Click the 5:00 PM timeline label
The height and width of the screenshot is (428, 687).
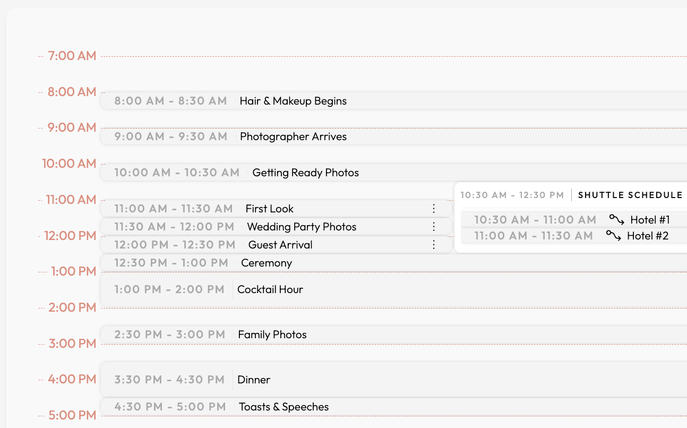(x=72, y=415)
